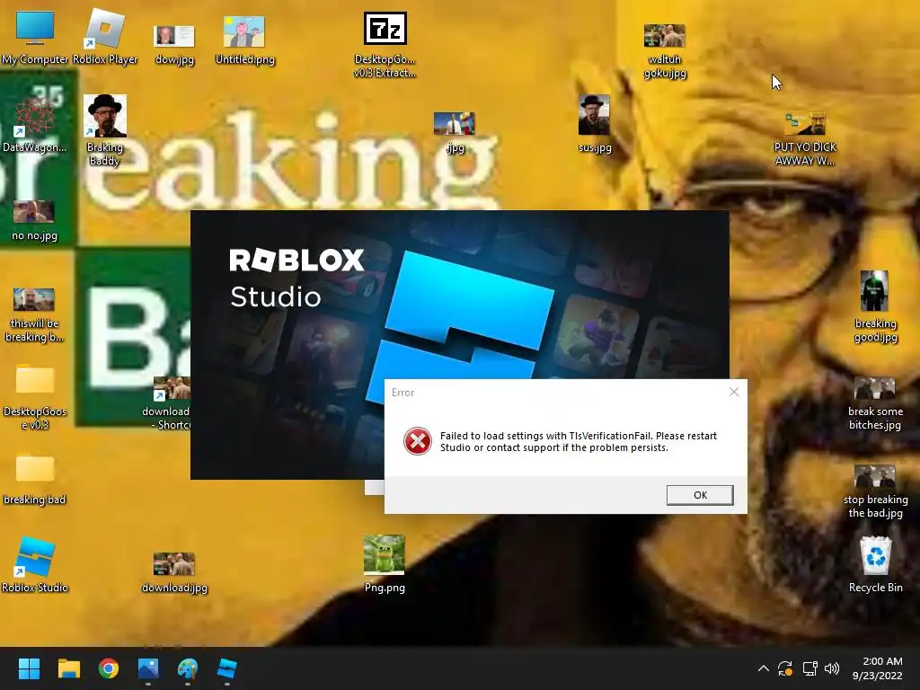The image size is (920, 690).
Task: Select the dow.jpg file icon
Action: point(174,45)
